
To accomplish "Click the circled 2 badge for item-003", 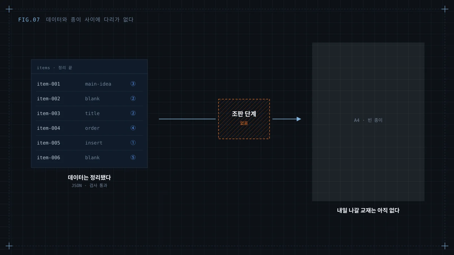I will click(133, 113).
